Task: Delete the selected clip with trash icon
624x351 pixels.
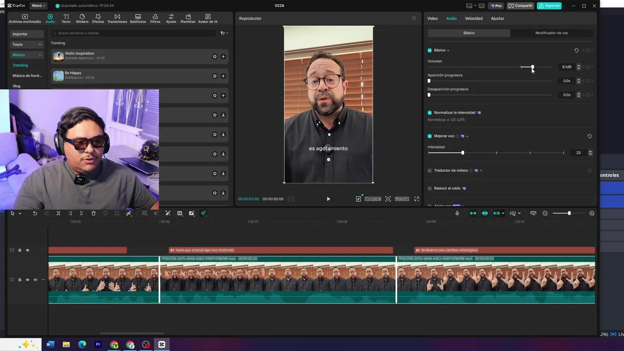Action: (x=94, y=213)
